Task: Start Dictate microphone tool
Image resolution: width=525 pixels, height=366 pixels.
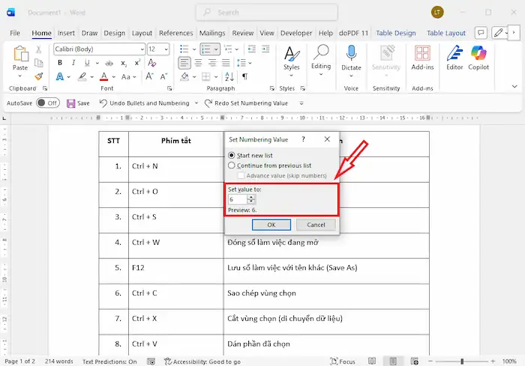Action: (351, 57)
